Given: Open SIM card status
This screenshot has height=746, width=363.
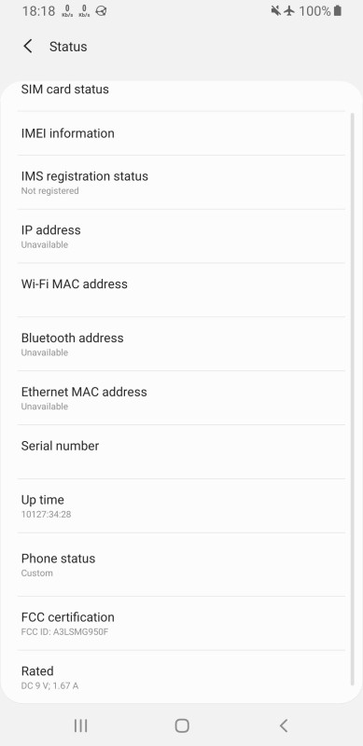Looking at the screenshot, I should pyautogui.click(x=181, y=90).
